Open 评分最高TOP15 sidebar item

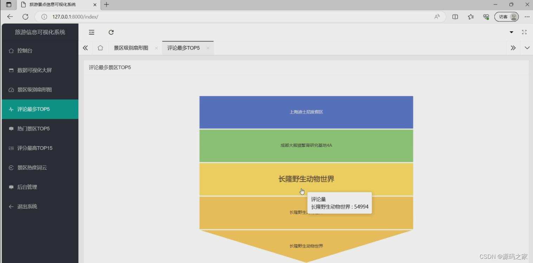click(40, 148)
